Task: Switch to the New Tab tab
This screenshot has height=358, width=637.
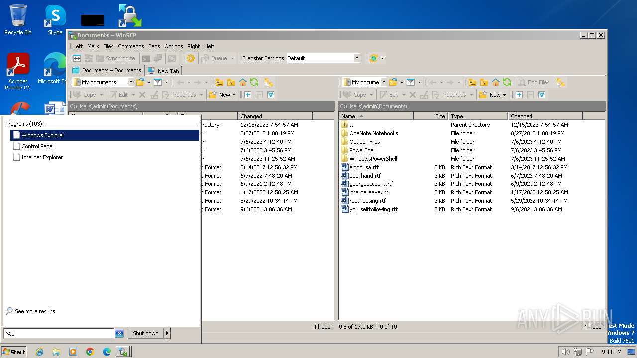Action: (164, 71)
